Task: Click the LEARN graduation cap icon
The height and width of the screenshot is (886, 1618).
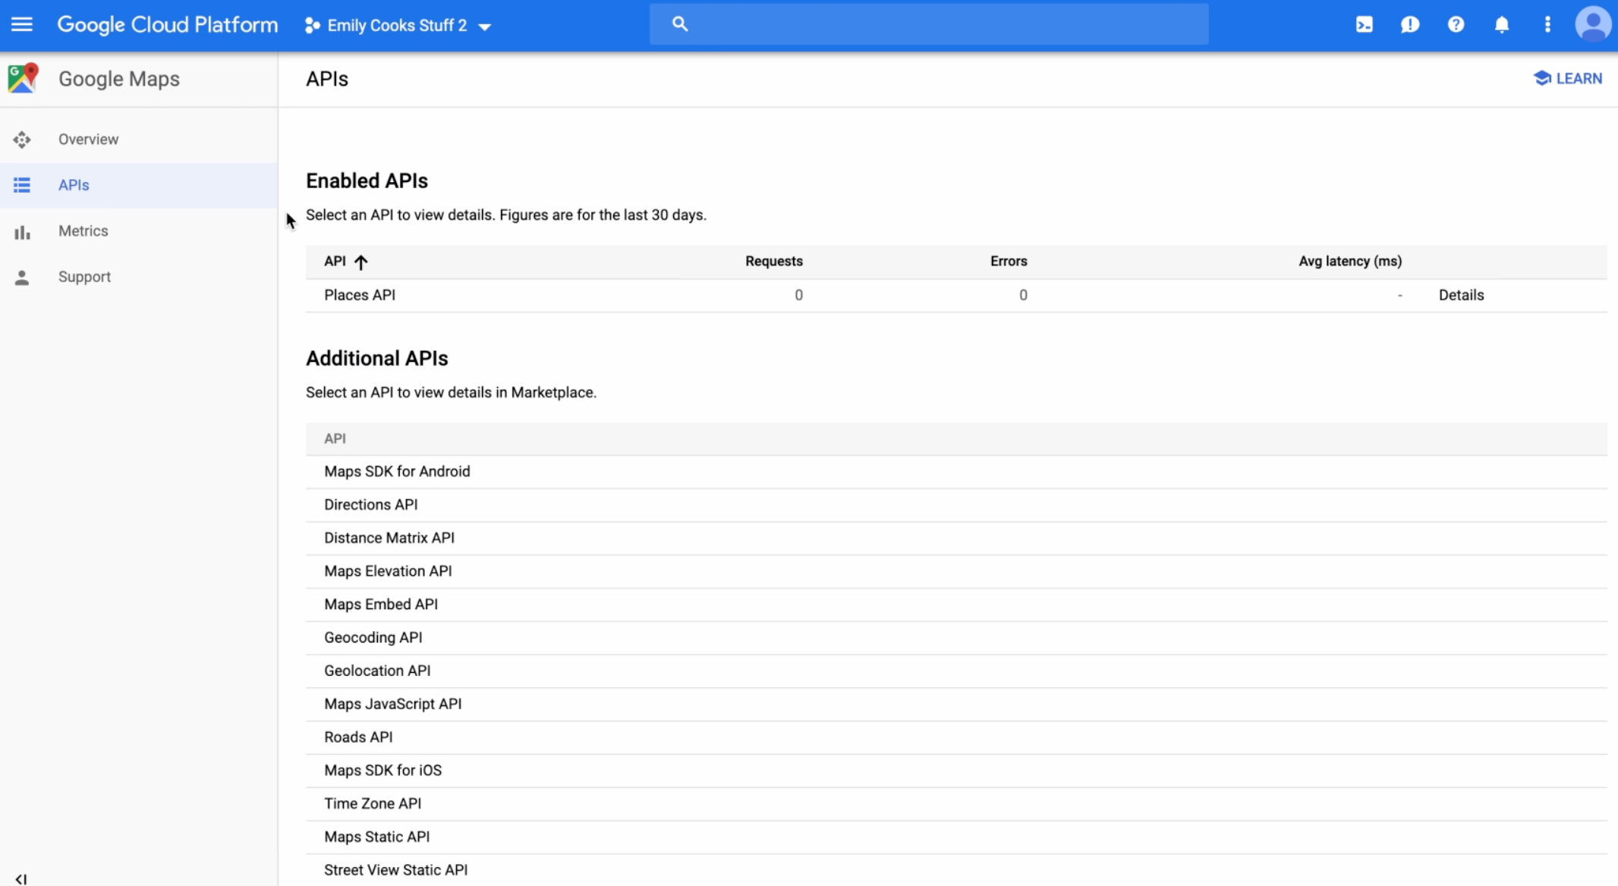Action: coord(1542,78)
